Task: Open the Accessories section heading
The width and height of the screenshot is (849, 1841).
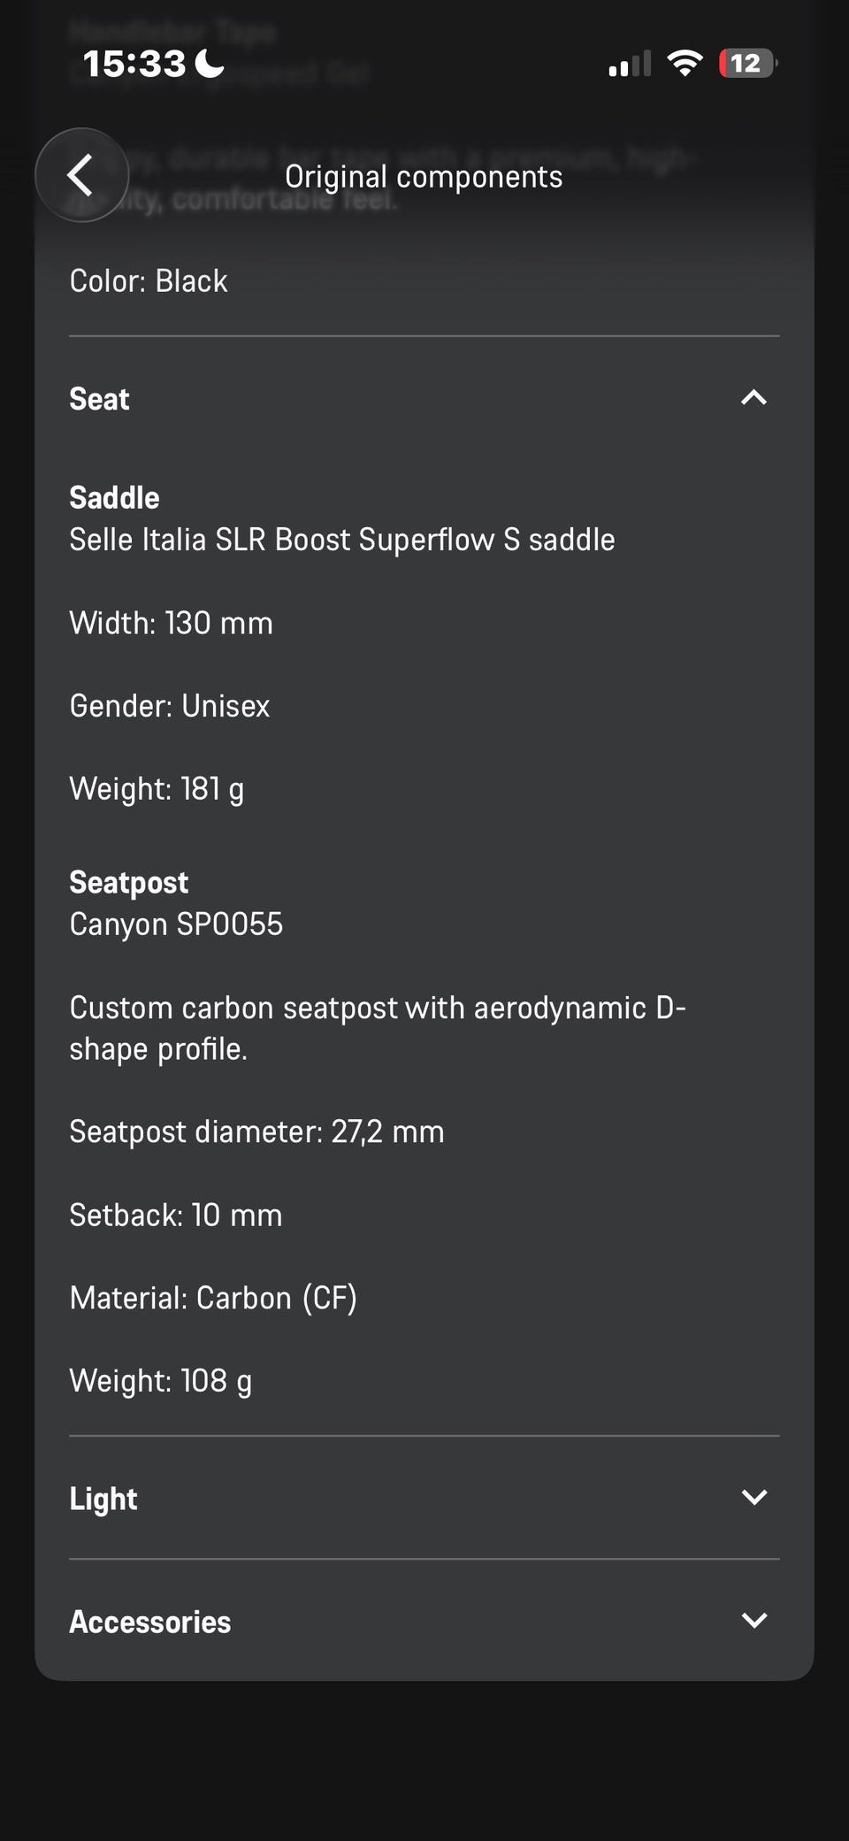Action: click(x=150, y=1622)
